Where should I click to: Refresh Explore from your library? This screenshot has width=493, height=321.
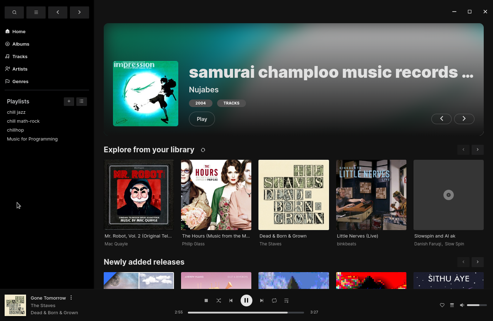click(x=203, y=150)
